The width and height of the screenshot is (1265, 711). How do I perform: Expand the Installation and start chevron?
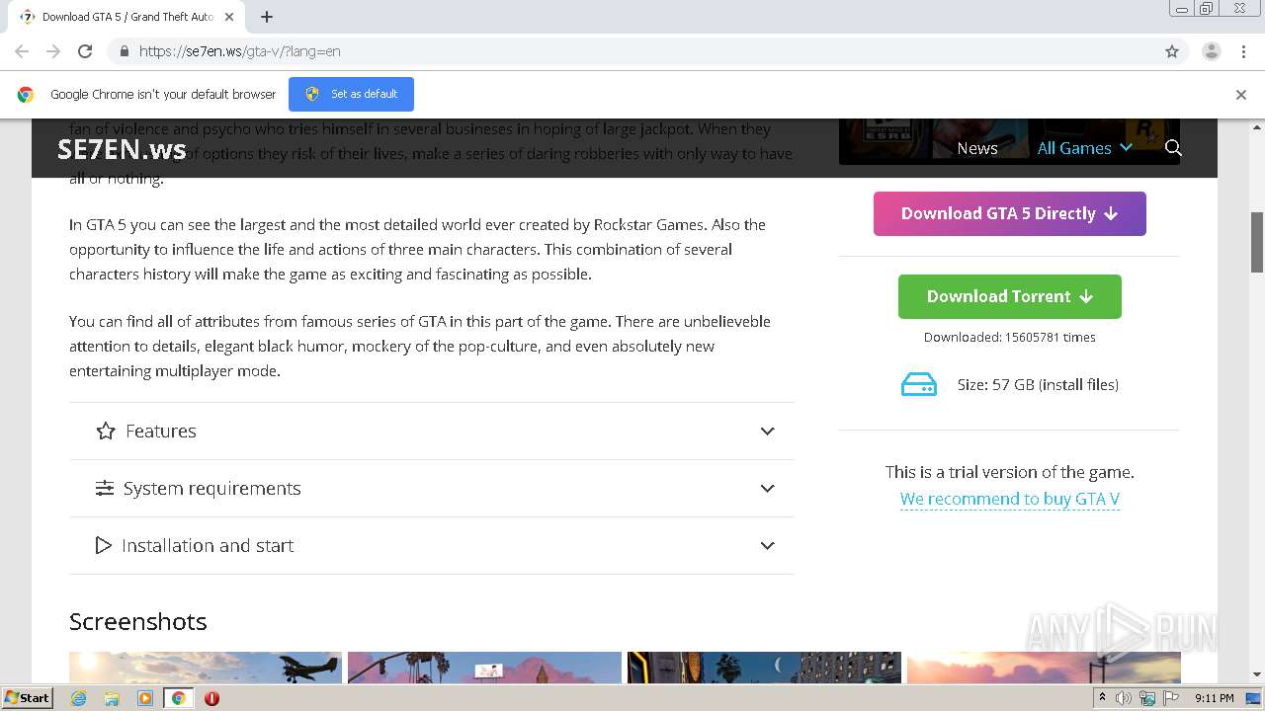tap(767, 546)
